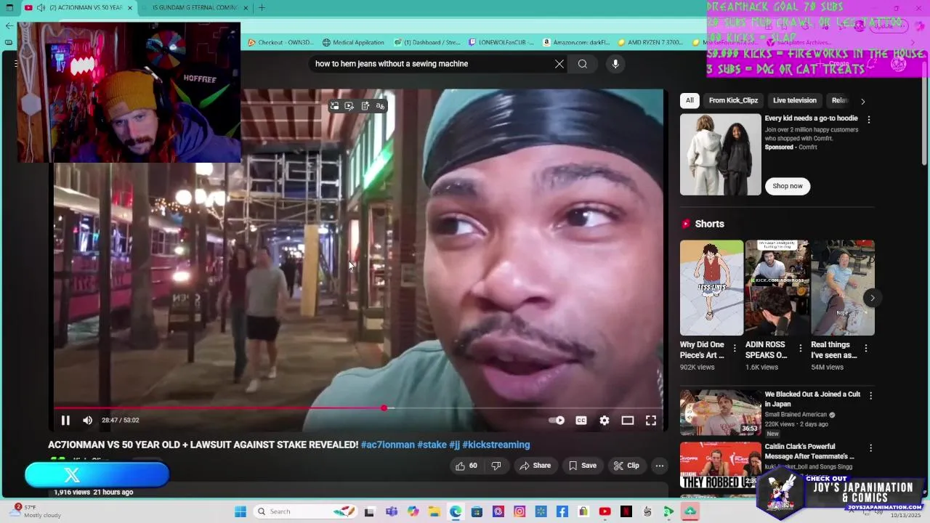Image resolution: width=930 pixels, height=523 pixels.
Task: Select the From Kick_Clipz filter chip
Action: click(x=733, y=100)
